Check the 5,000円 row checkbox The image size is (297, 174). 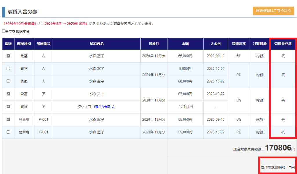8,69
